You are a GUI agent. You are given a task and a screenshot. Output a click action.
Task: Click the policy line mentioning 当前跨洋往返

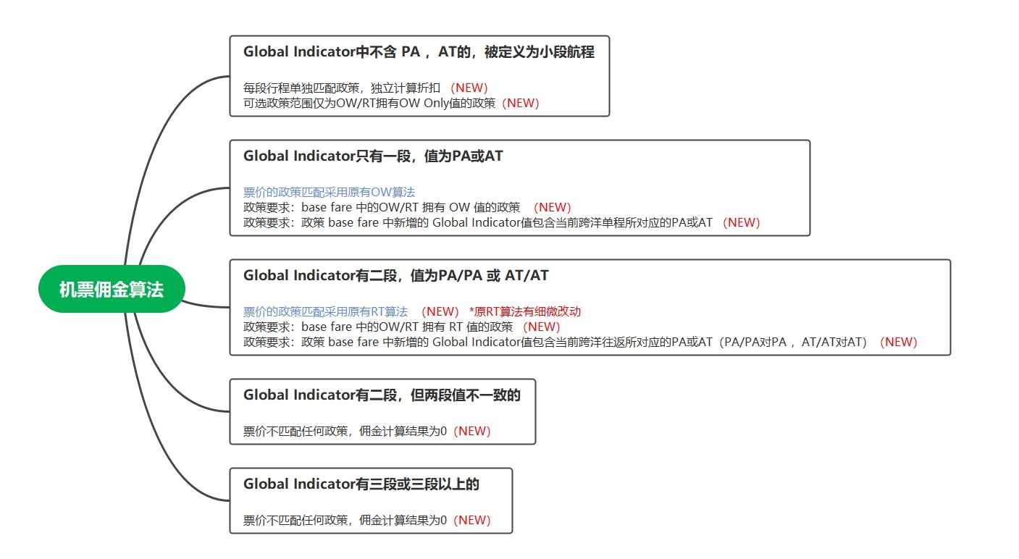pos(555,342)
